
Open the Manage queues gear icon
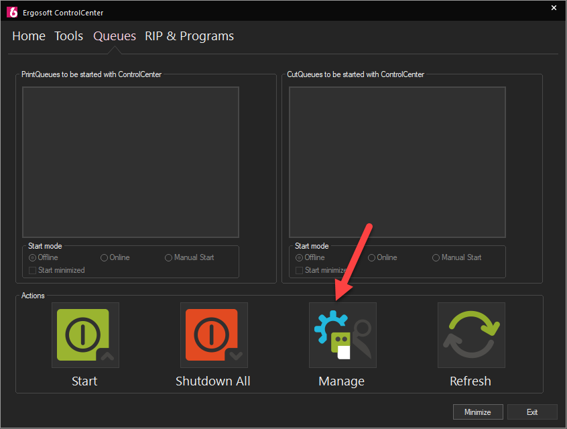[x=342, y=335]
